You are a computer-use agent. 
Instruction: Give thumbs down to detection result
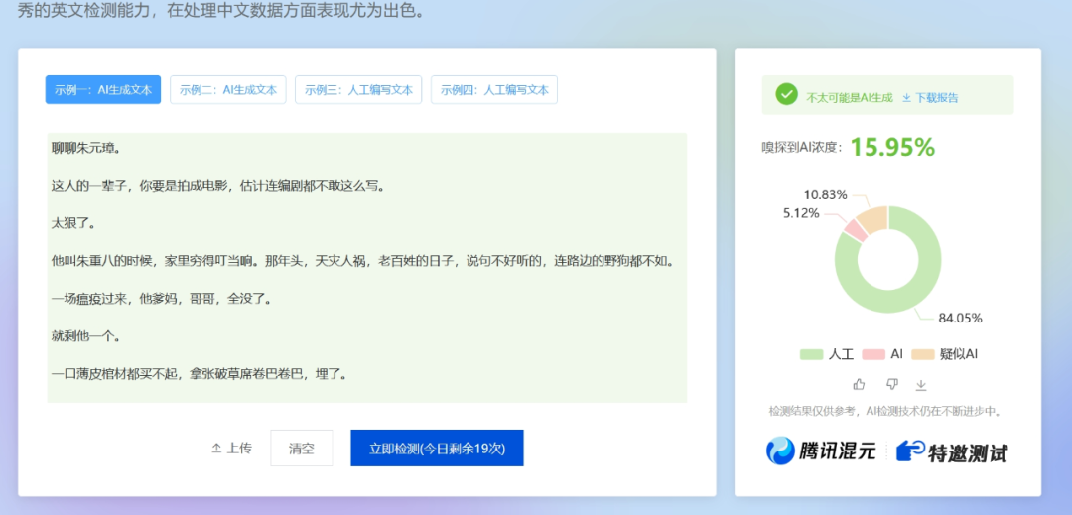pos(891,384)
